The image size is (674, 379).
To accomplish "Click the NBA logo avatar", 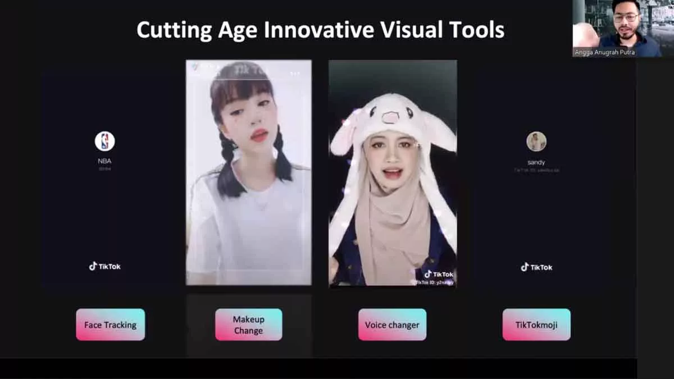I will (104, 141).
